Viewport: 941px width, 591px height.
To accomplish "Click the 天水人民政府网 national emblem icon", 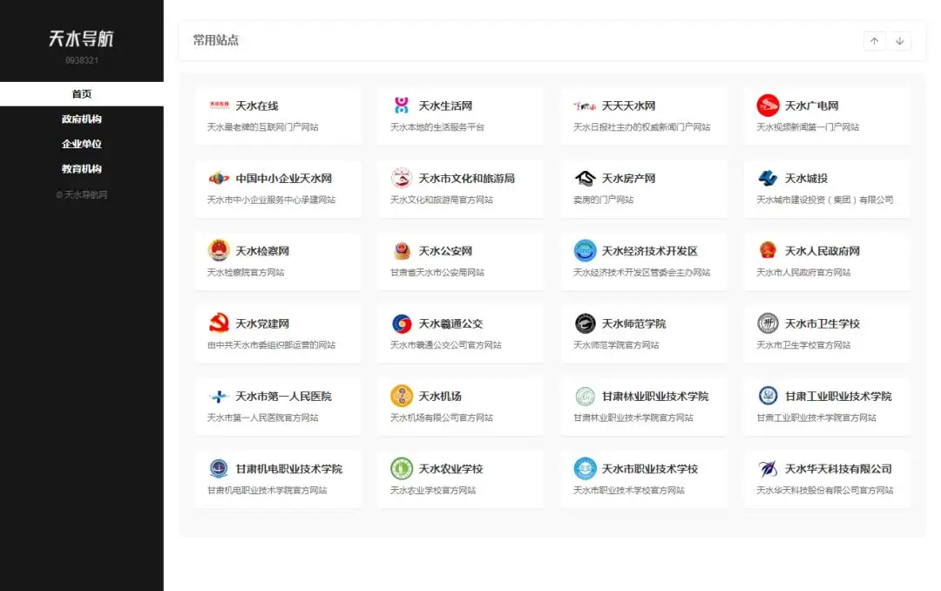I will click(x=768, y=250).
